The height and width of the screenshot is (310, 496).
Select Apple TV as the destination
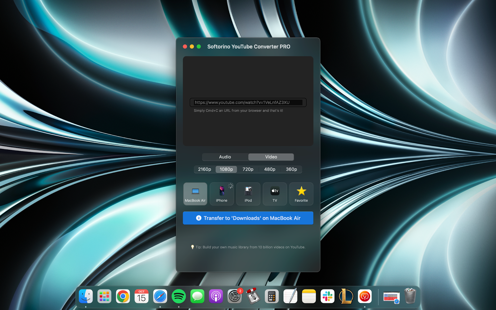[275, 194]
